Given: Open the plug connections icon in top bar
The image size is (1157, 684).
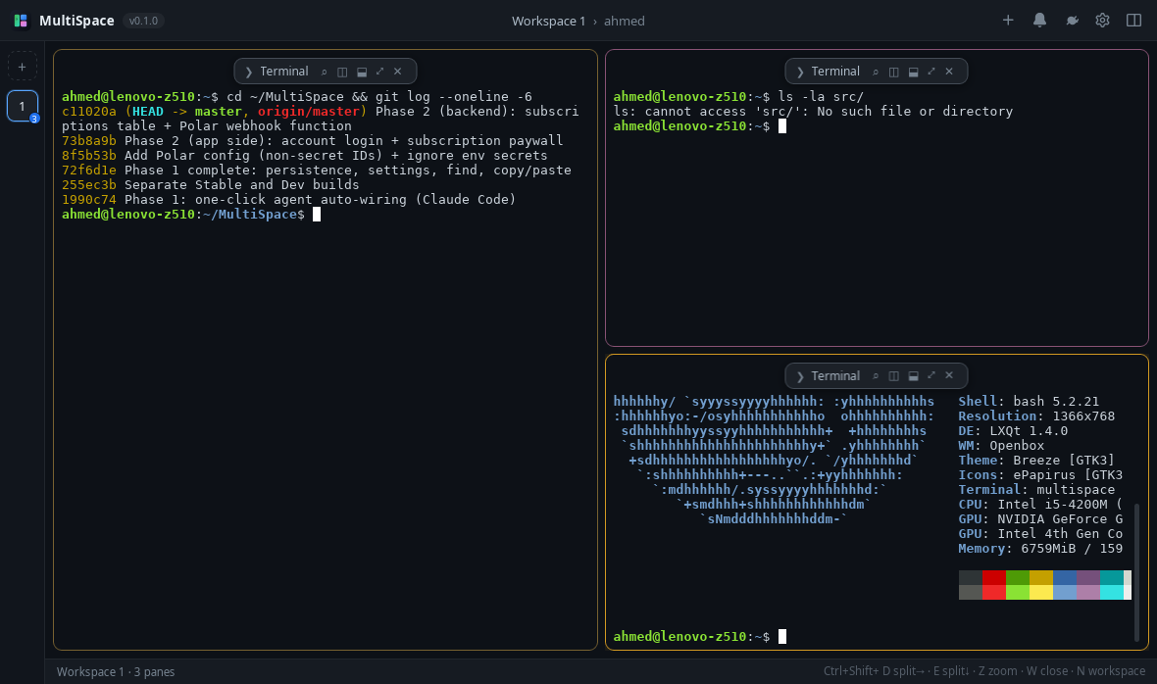Looking at the screenshot, I should 1072,21.
